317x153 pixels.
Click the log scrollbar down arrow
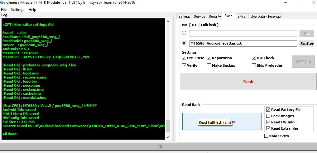pos(168,137)
